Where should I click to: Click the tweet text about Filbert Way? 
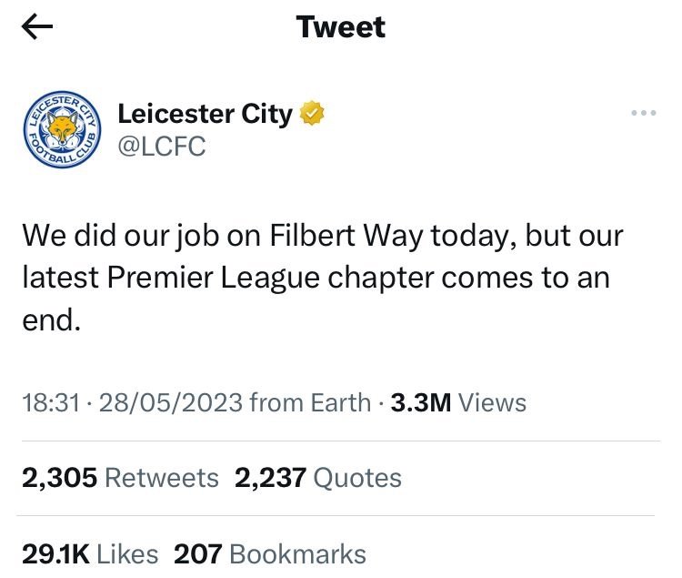coord(323,278)
